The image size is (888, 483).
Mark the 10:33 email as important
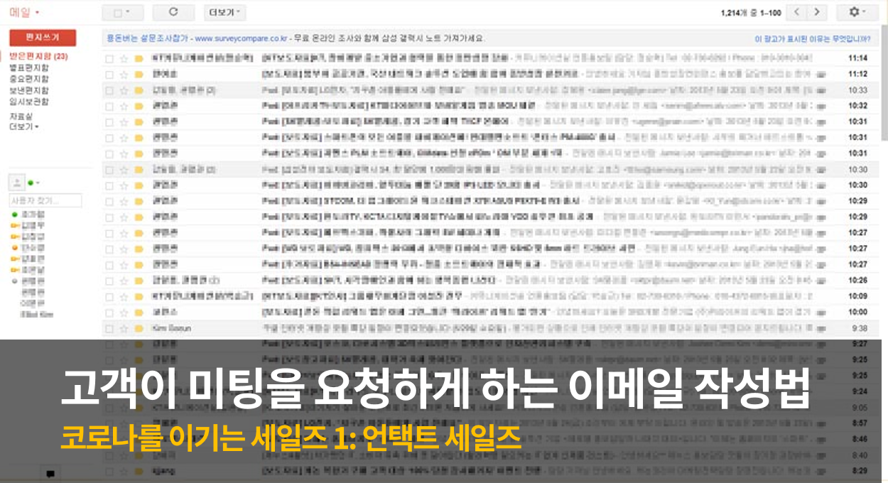(139, 90)
